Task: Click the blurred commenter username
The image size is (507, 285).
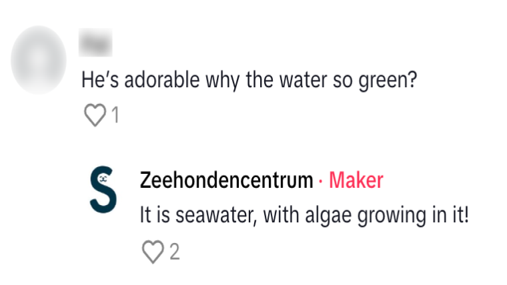Action: point(95,44)
